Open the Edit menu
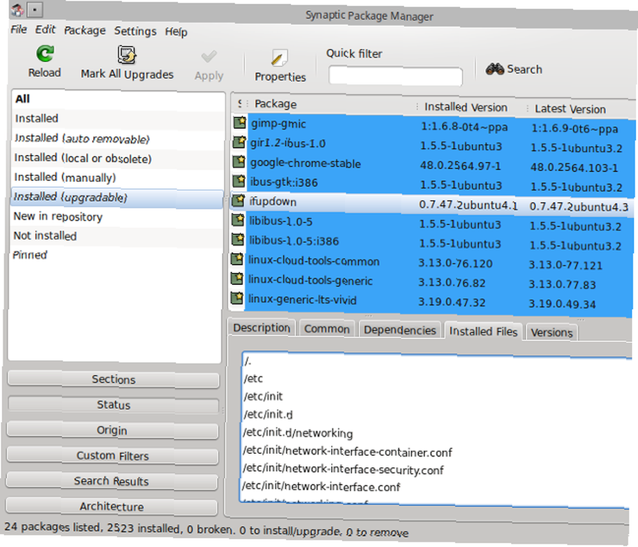 (x=45, y=29)
